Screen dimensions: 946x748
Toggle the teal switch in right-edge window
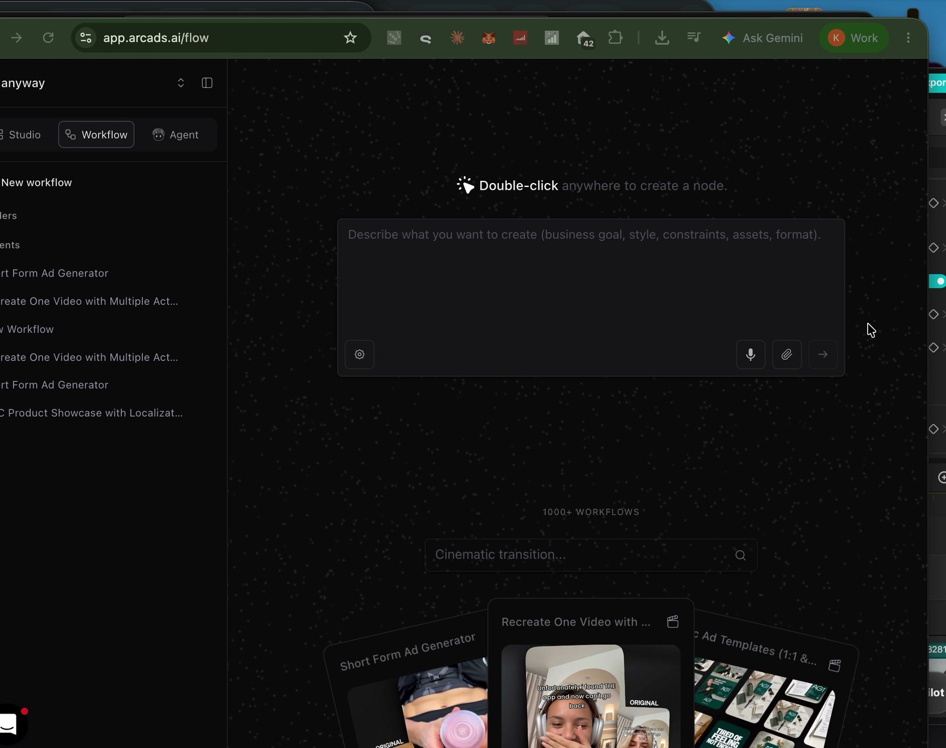tap(938, 281)
